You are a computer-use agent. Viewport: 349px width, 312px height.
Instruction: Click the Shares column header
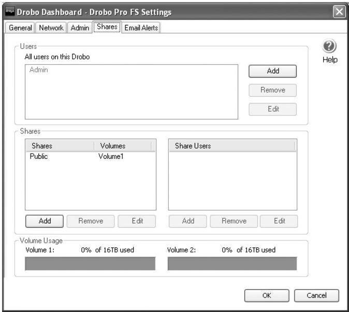pos(60,146)
